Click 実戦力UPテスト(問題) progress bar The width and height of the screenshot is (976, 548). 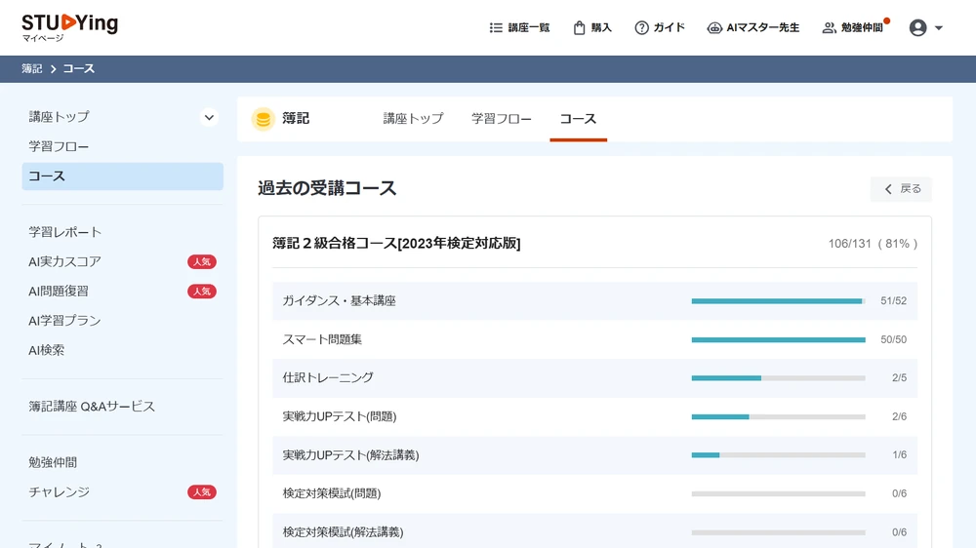click(x=778, y=416)
